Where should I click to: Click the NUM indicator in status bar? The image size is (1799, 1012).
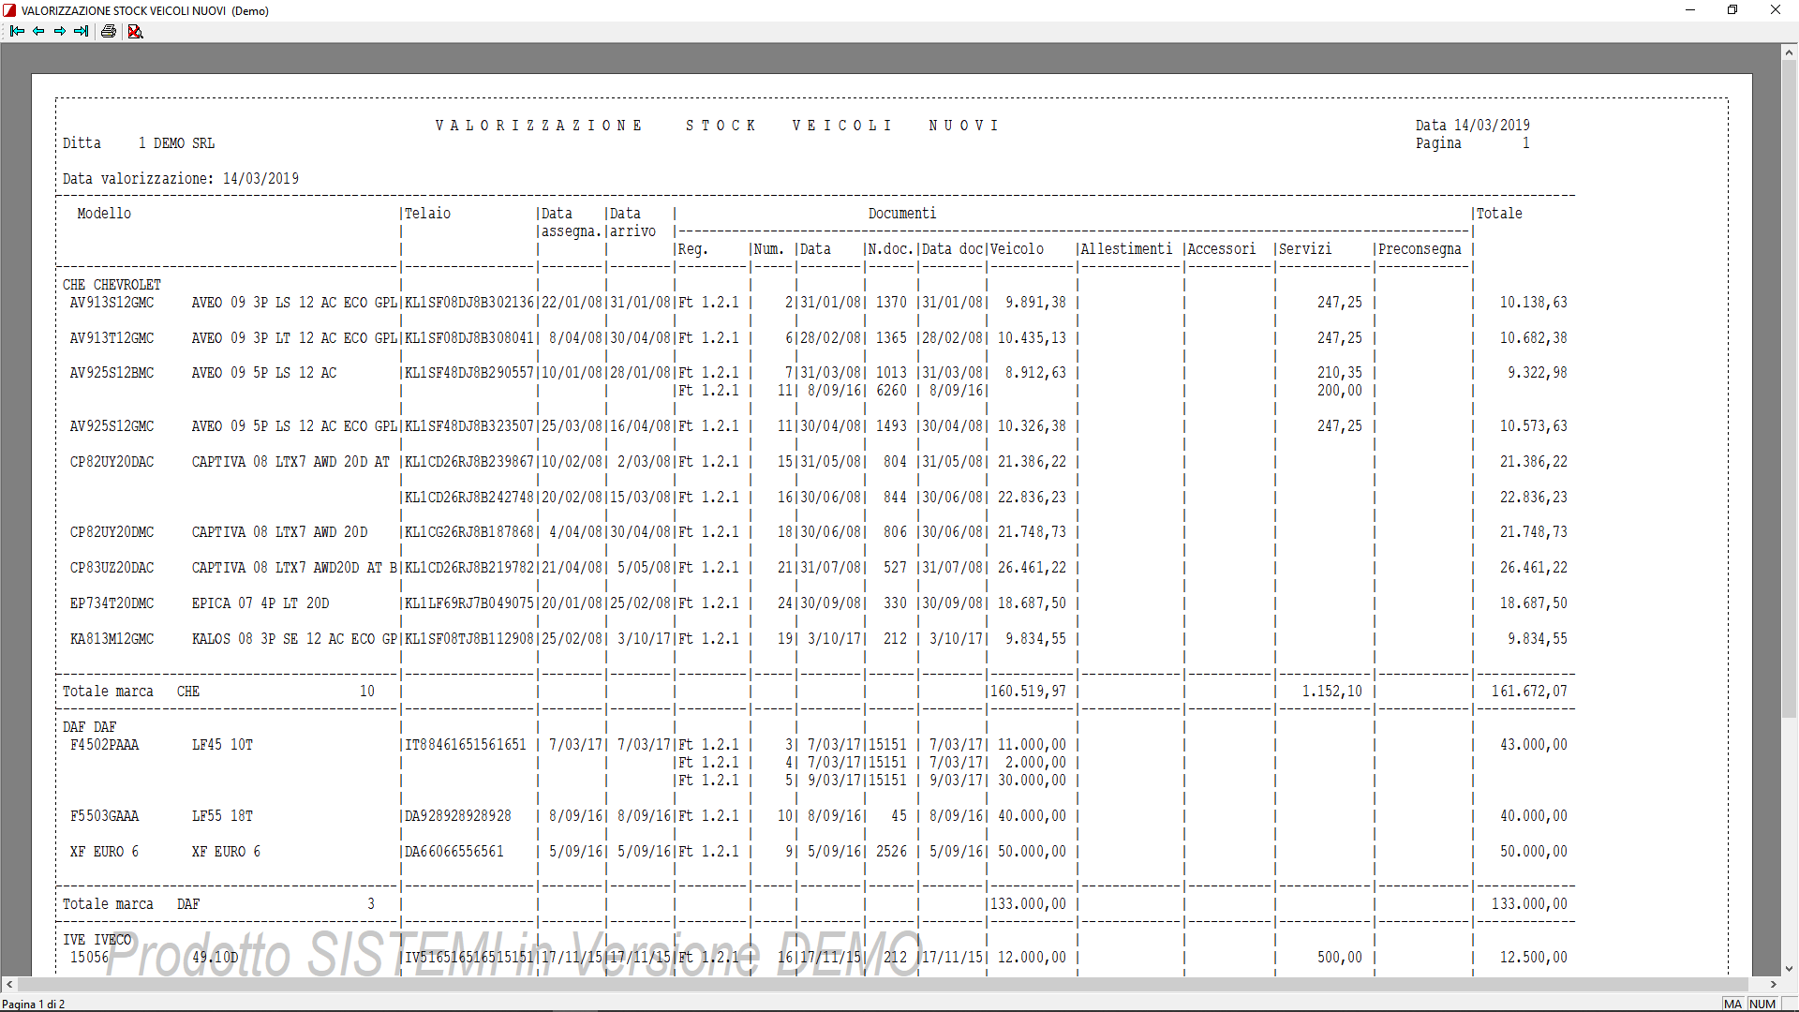click(1762, 1004)
